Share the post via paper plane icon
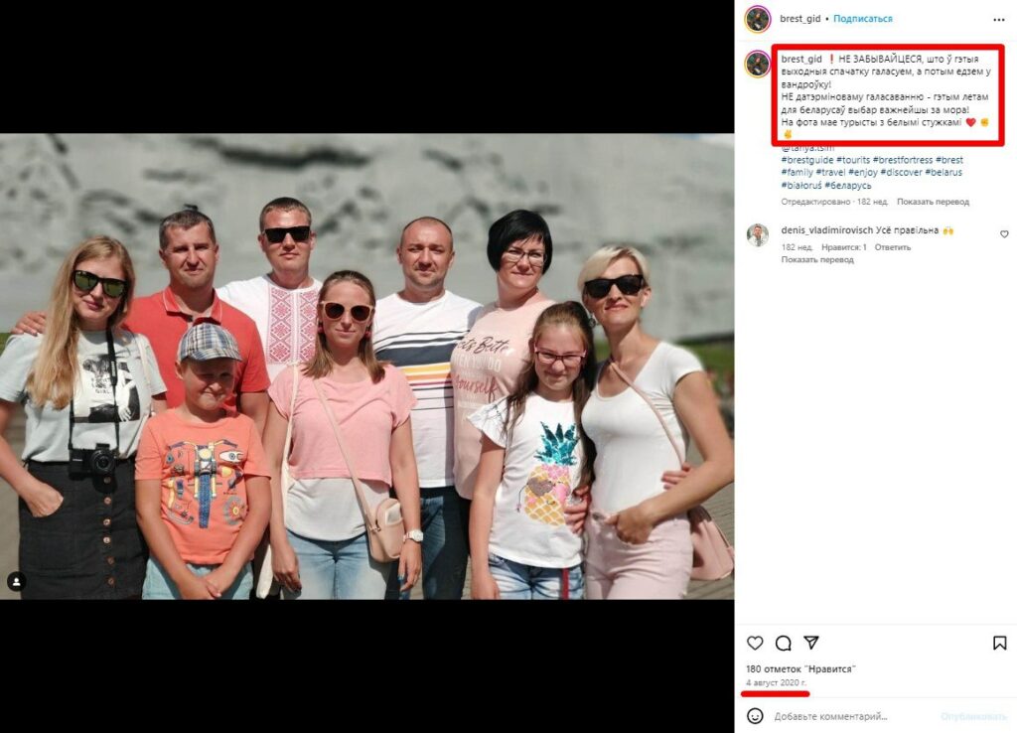1017x733 pixels. (x=811, y=643)
